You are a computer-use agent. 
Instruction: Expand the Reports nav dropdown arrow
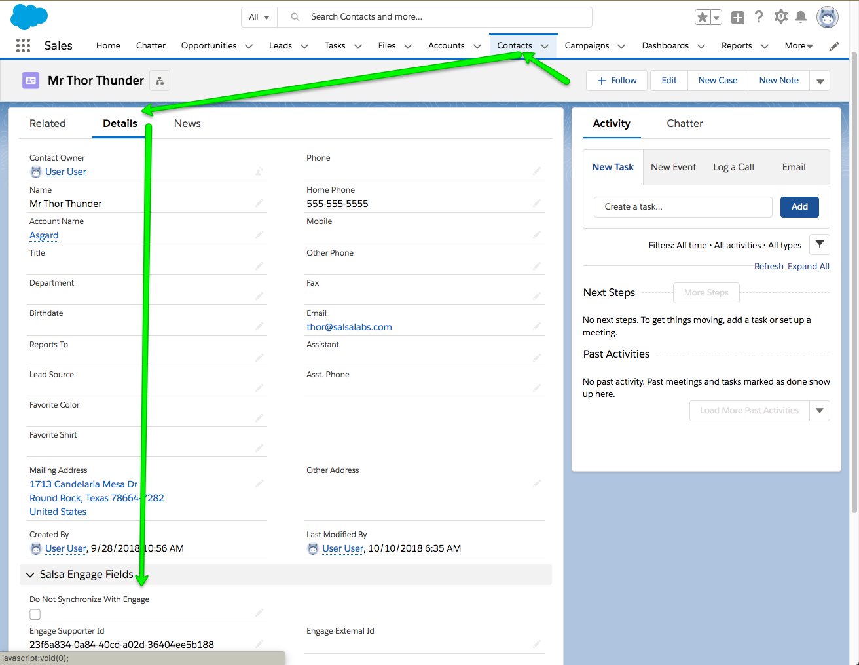[765, 46]
